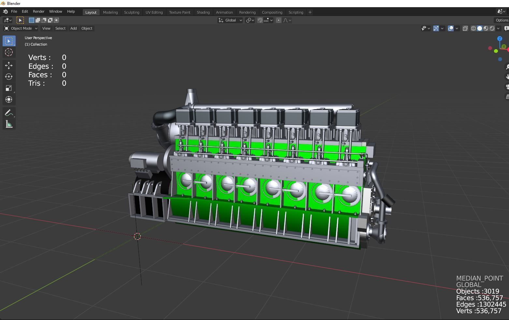Activate the Annotate tool
The width and height of the screenshot is (509, 320).
pyautogui.click(x=9, y=113)
